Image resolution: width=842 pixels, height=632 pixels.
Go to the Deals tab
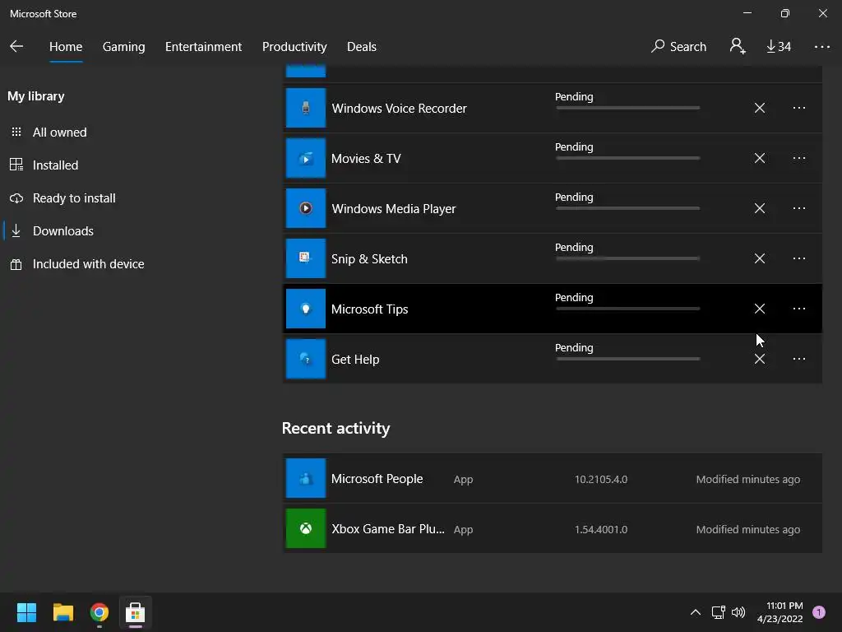(x=362, y=47)
